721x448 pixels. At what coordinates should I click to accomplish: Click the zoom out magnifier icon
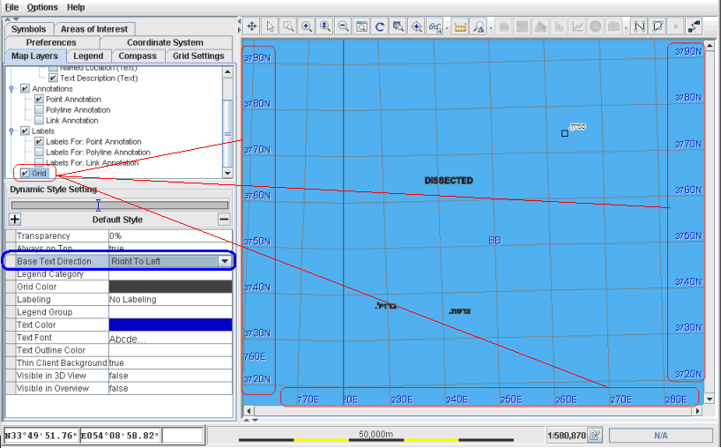(x=344, y=26)
